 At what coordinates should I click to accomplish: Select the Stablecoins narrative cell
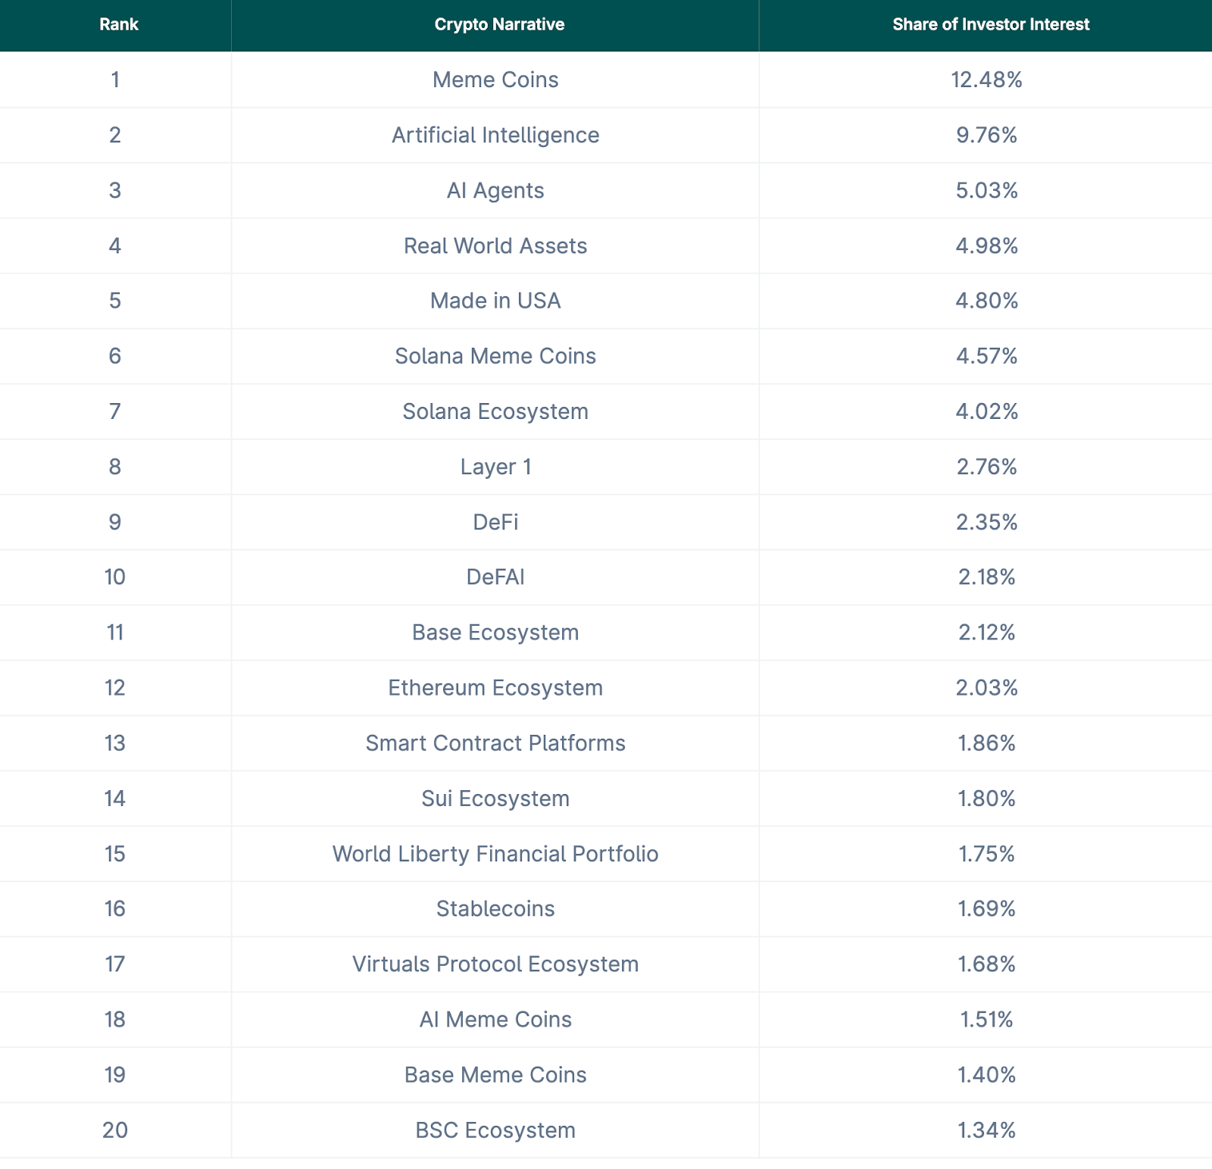[x=495, y=909]
